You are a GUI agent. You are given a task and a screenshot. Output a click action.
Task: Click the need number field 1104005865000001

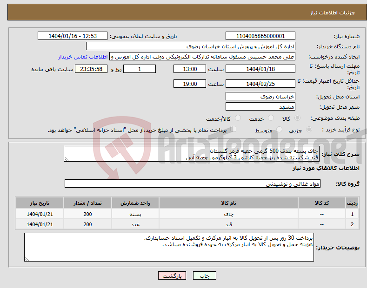tap(260, 36)
